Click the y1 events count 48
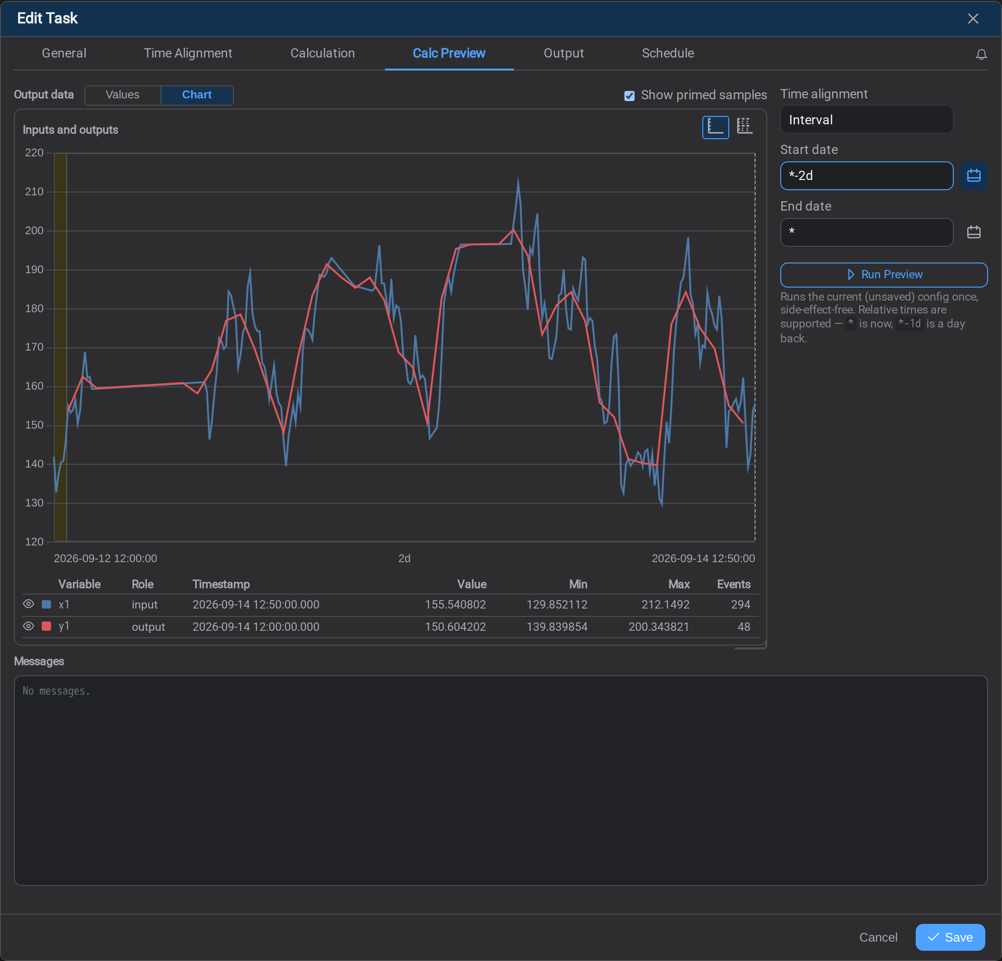The image size is (1002, 961). coord(744,627)
